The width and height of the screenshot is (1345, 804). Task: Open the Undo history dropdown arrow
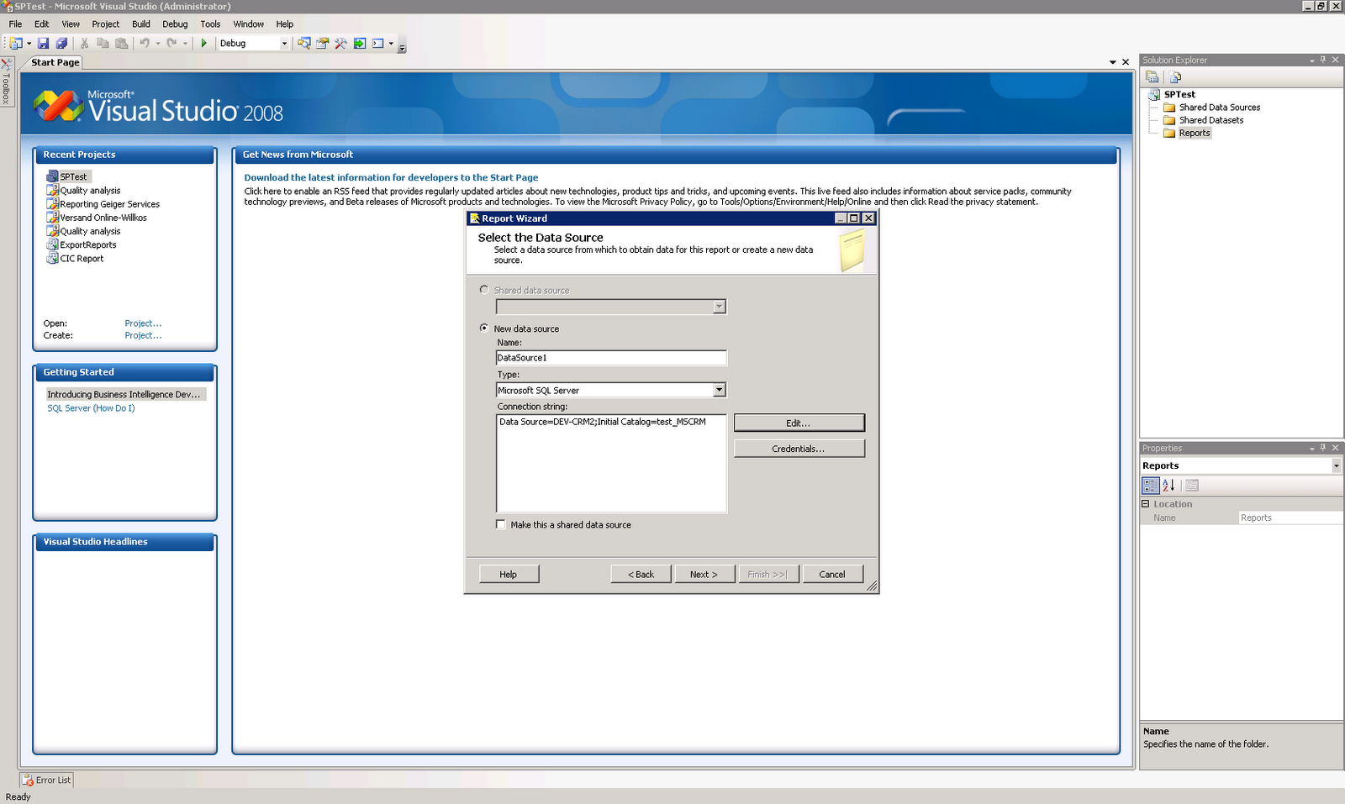[x=157, y=44]
